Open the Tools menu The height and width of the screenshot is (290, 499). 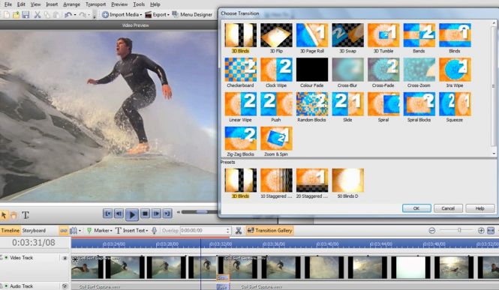click(139, 4)
